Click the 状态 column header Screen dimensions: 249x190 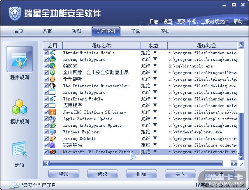pyautogui.click(x=154, y=46)
